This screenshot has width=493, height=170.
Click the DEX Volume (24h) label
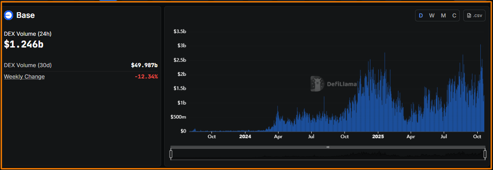point(28,34)
